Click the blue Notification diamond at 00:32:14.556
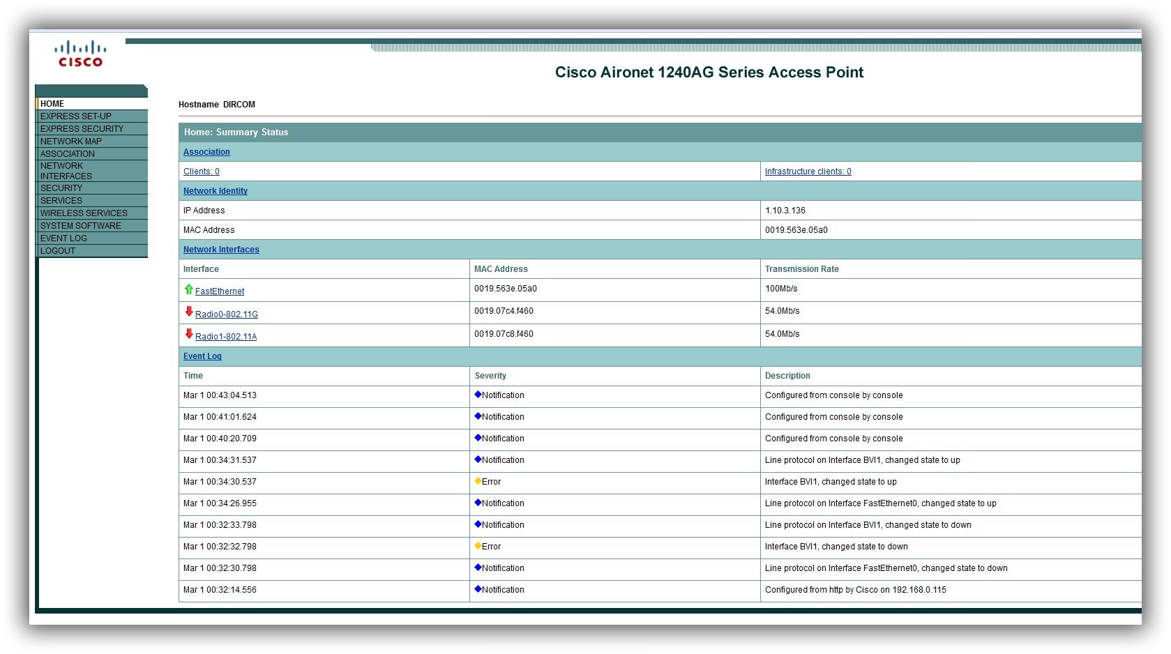The width and height of the screenshot is (1171, 654). (478, 589)
